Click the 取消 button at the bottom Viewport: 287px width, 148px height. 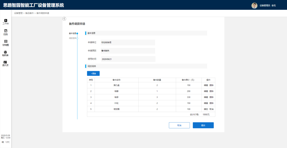[179, 125]
